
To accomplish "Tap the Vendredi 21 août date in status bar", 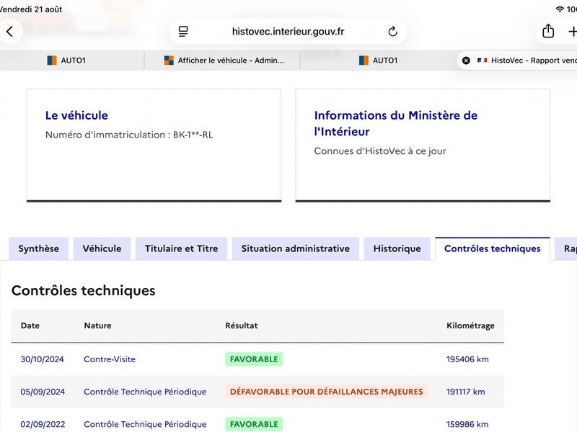I will point(31,9).
